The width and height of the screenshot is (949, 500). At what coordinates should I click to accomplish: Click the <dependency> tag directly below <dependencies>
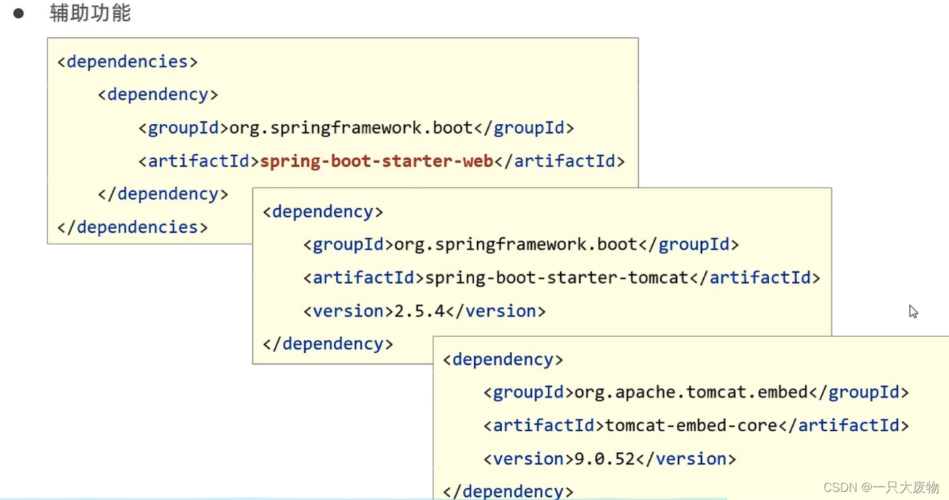tap(158, 94)
